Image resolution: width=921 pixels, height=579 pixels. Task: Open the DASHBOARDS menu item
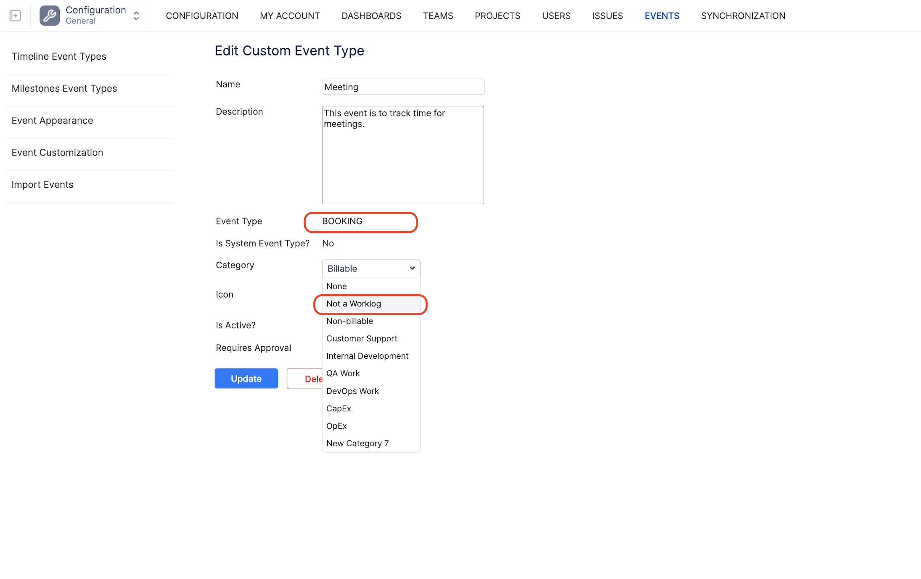[371, 16]
